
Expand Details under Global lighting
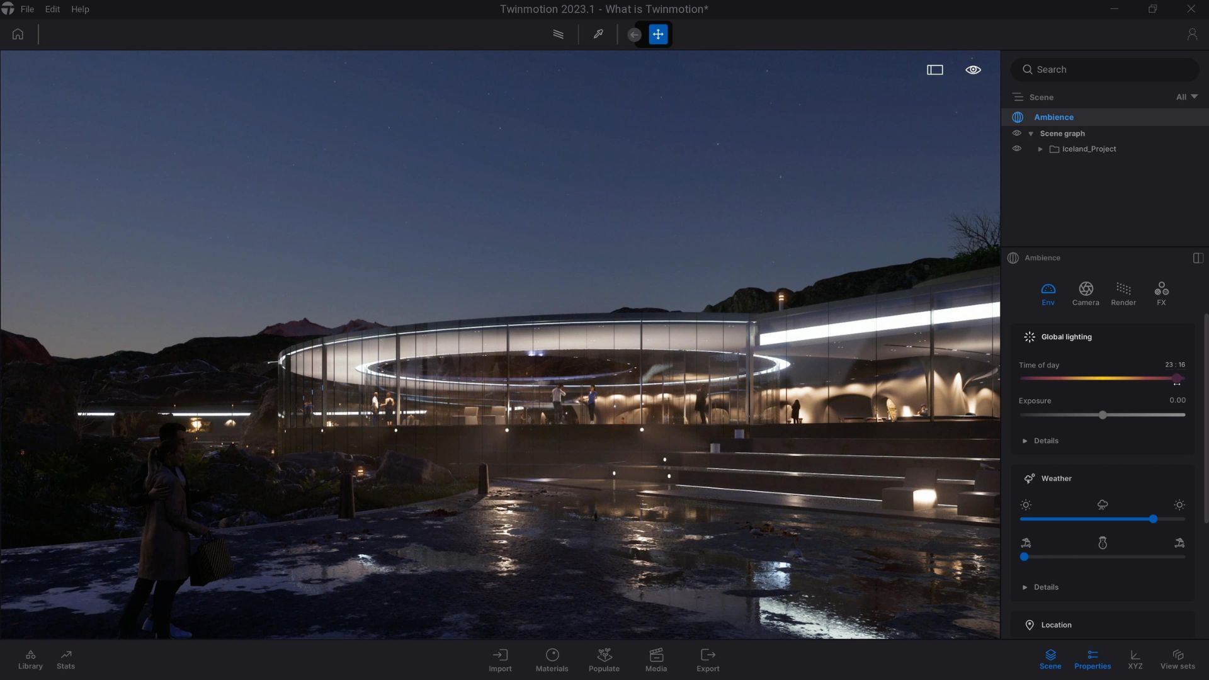(1040, 441)
